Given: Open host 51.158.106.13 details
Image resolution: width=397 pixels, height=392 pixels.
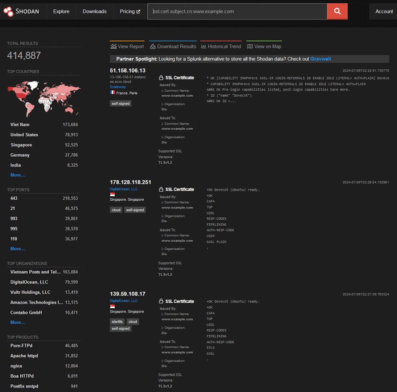Looking at the screenshot, I should click(x=127, y=71).
